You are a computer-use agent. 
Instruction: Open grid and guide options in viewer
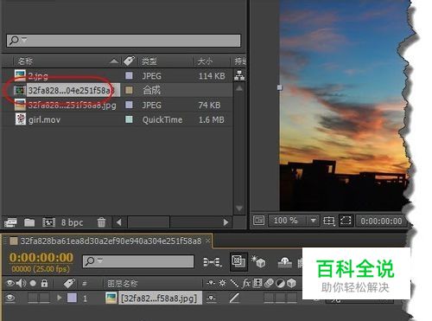tap(328, 221)
